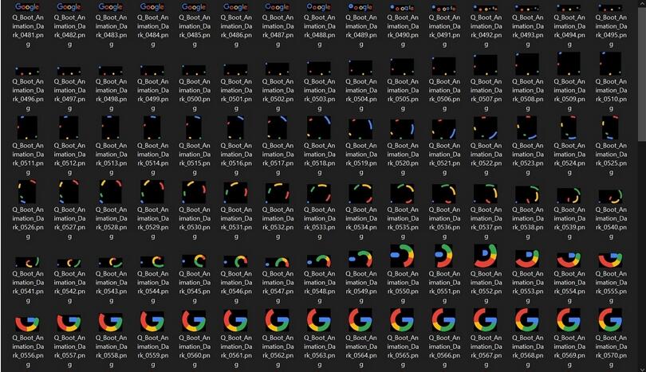The height and width of the screenshot is (372, 646).
Task: Select the Q_Boot_Animation_Dark_0518.png thumbnail
Action: click(319, 127)
